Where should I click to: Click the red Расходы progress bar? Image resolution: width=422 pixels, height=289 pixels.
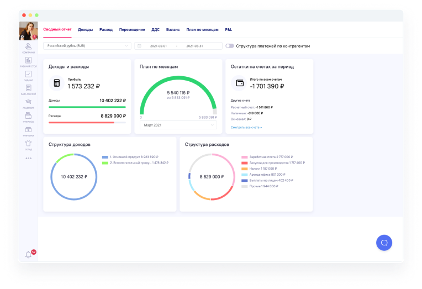(81, 123)
